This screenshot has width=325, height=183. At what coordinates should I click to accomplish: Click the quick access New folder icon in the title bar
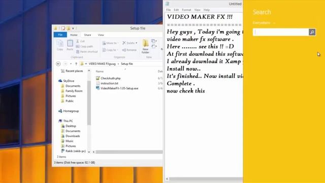point(68,28)
